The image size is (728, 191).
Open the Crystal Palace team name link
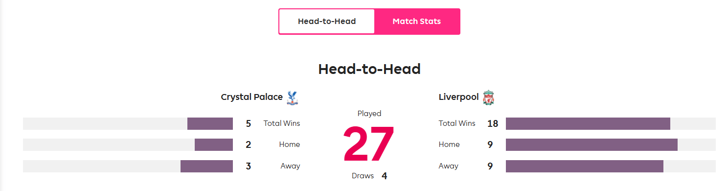click(x=251, y=97)
